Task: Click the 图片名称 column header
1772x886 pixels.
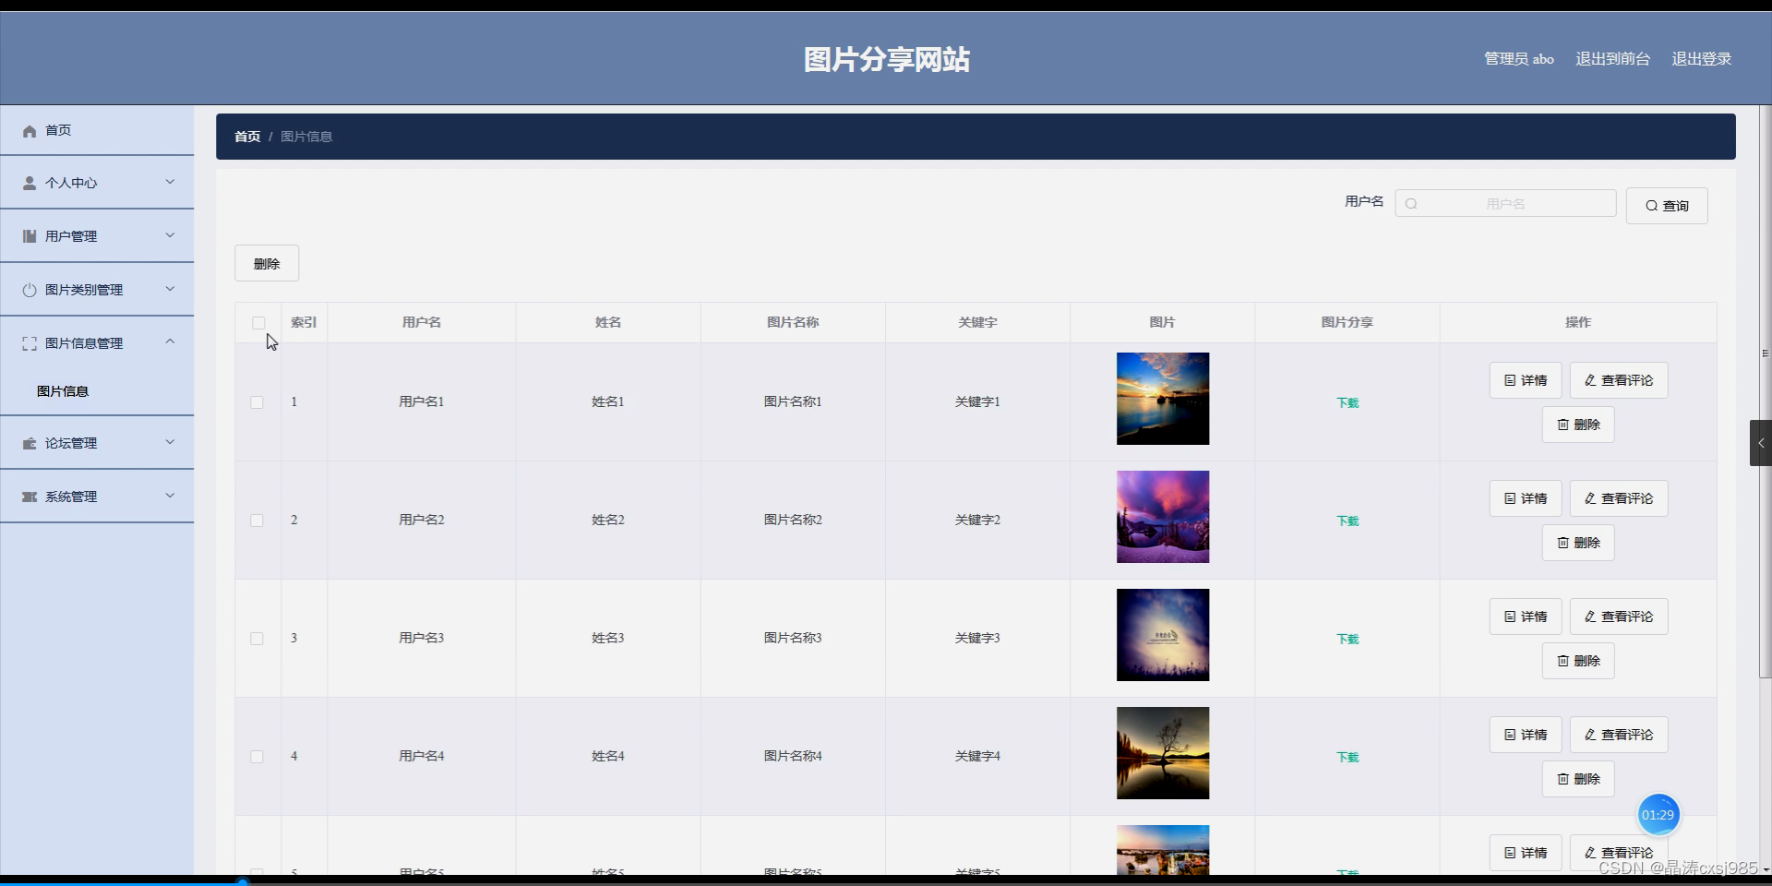Action: click(x=793, y=322)
